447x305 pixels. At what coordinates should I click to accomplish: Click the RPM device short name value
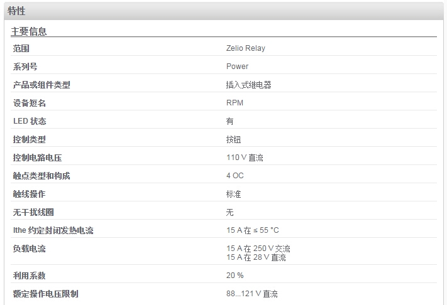click(235, 103)
